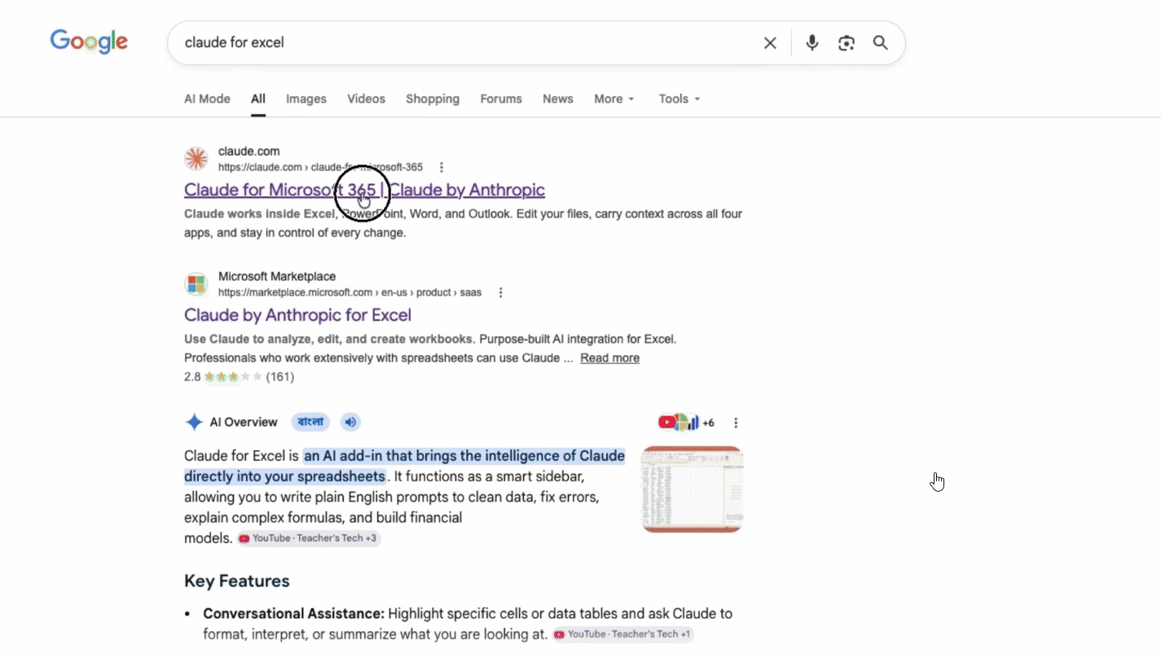Click the "(161)" review count
This screenshot has height=653, width=1161.
point(280,377)
